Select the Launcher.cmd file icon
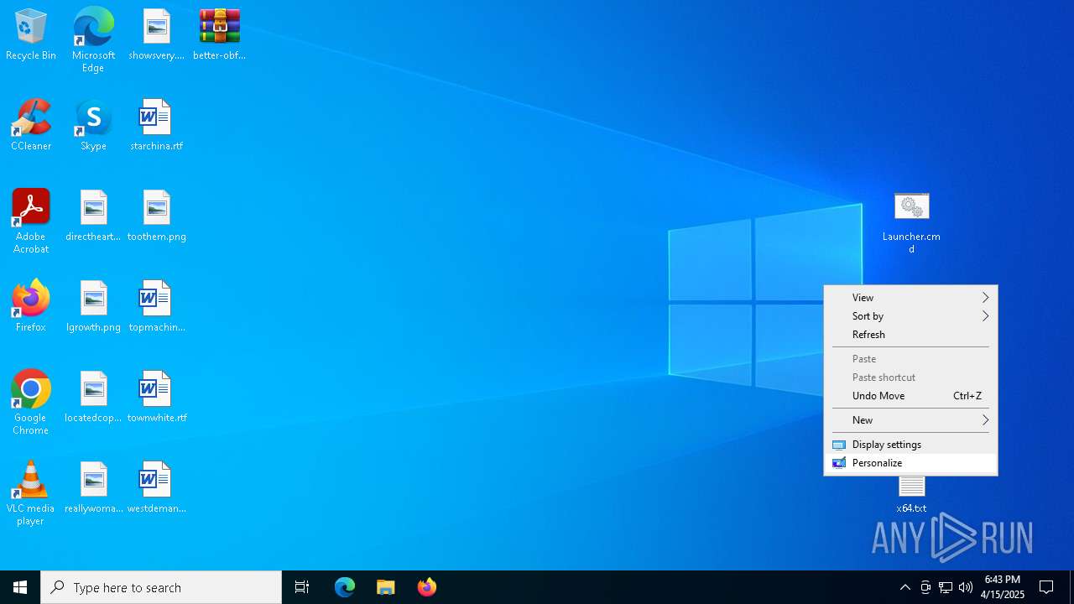This screenshot has width=1074, height=604. click(x=911, y=222)
